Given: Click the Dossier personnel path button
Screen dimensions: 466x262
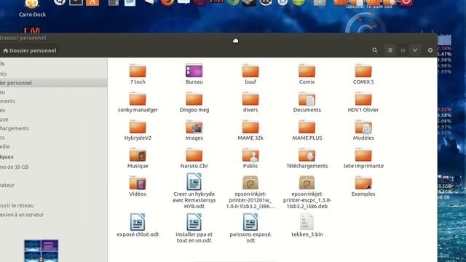Looking at the screenshot, I should click(x=29, y=50).
